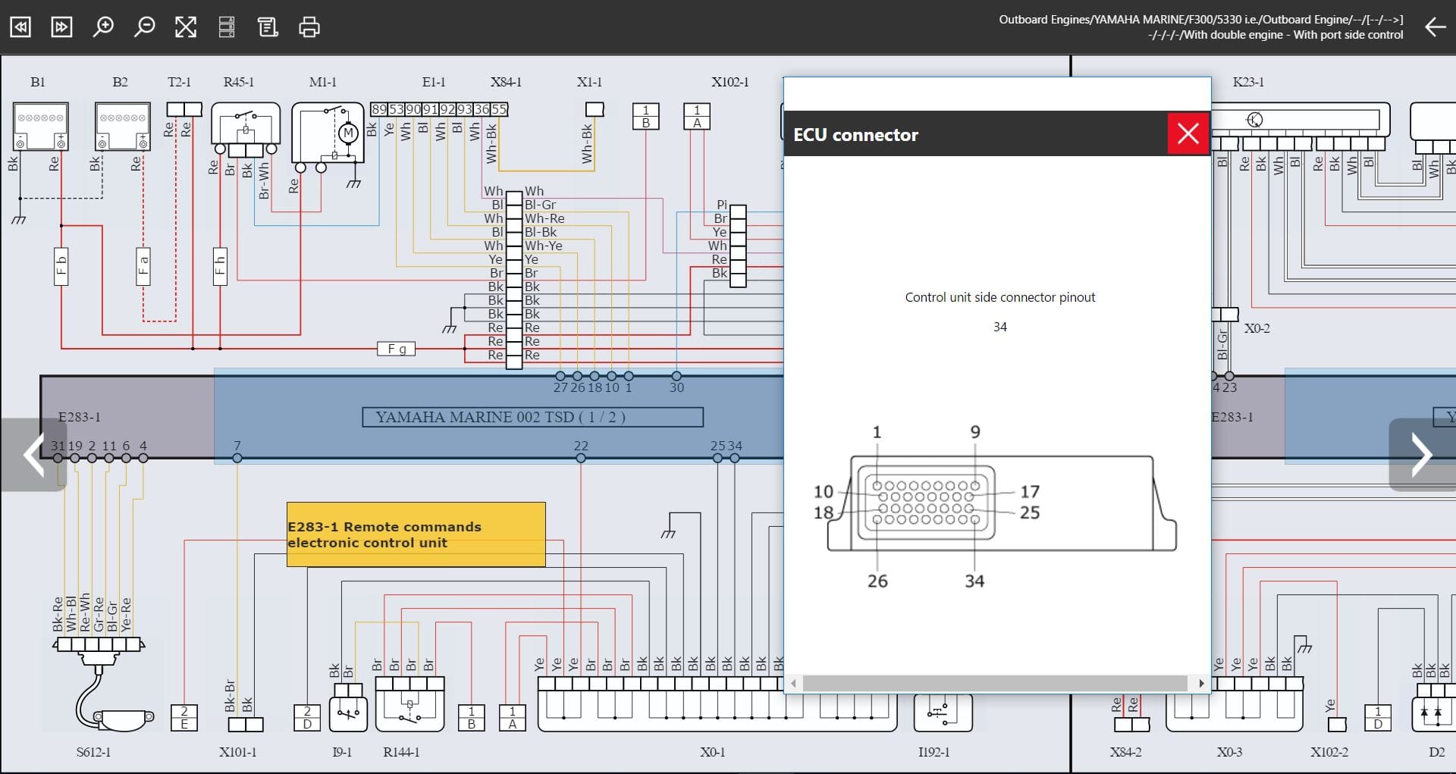
Task: Click the E283-1 Remote commands tooltip
Action: pyautogui.click(x=416, y=534)
